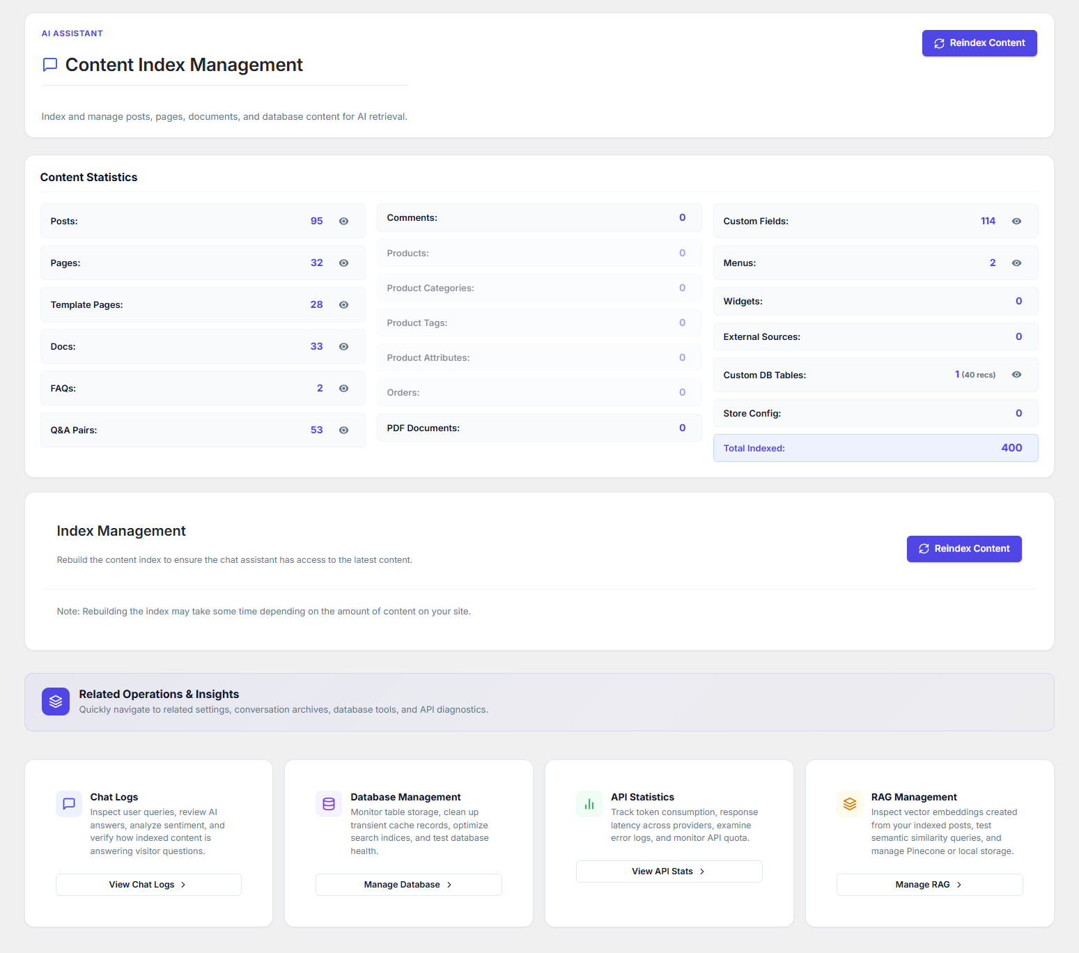Viewport: 1079px width, 953px height.
Task: Click the Database Management cylinder icon
Action: click(x=329, y=803)
